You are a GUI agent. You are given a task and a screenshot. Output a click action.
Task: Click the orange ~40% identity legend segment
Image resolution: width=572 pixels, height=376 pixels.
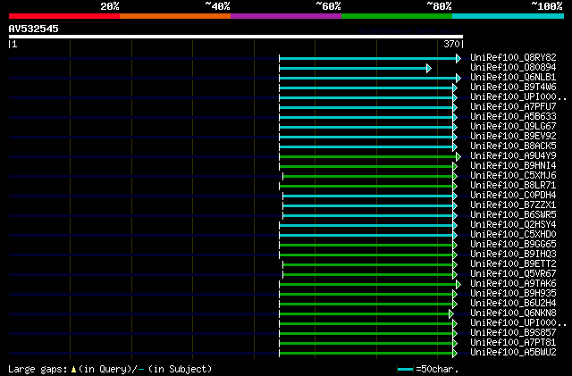(175, 16)
